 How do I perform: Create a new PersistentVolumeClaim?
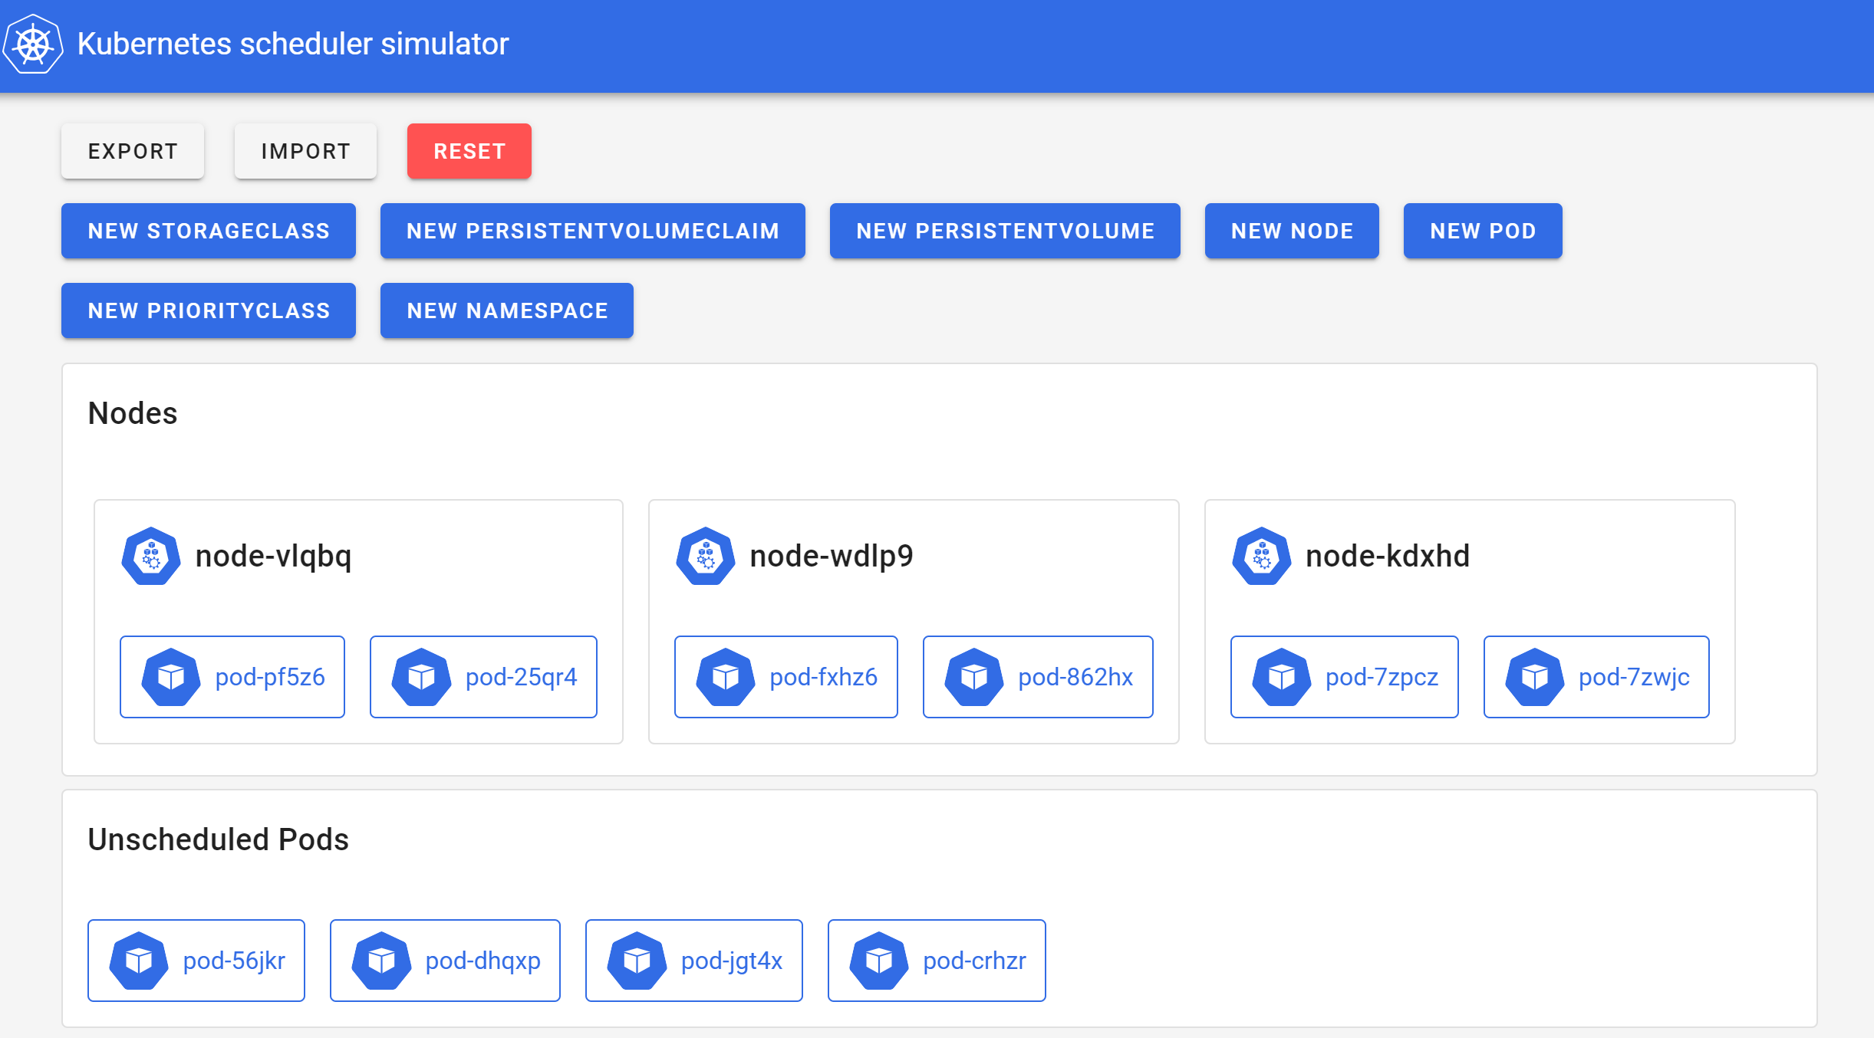pos(593,231)
